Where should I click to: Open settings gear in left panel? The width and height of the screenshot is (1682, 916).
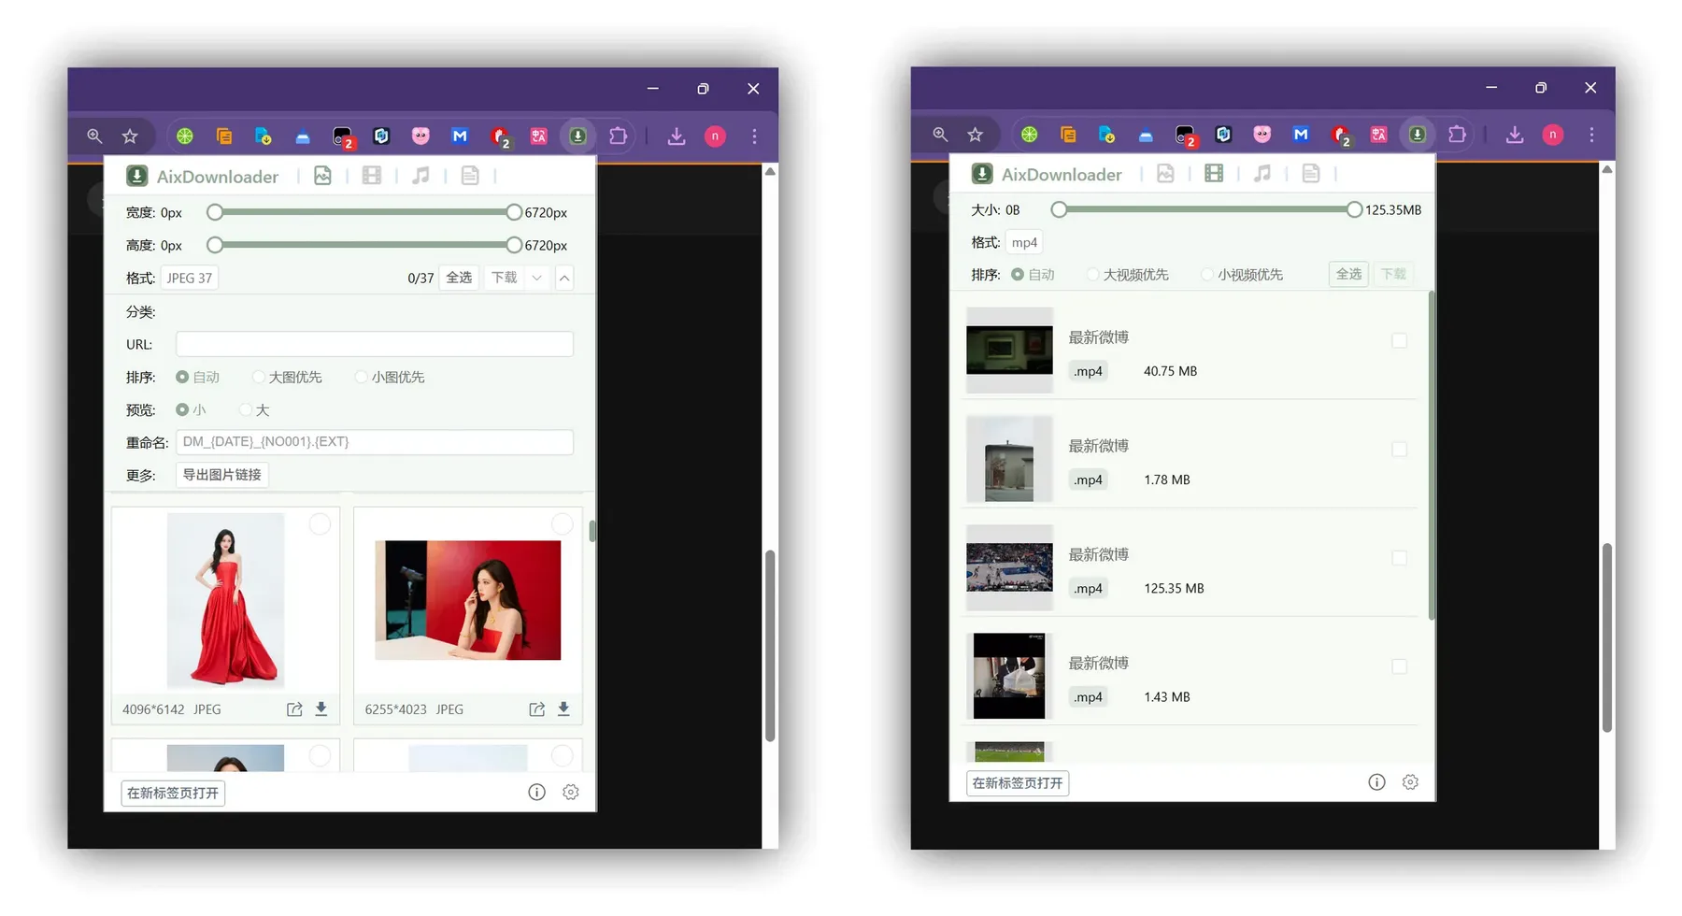pos(571,793)
